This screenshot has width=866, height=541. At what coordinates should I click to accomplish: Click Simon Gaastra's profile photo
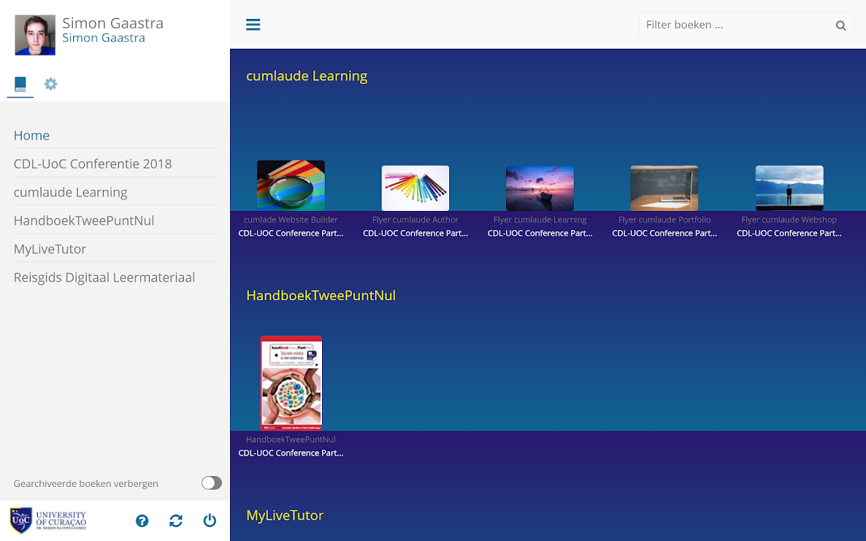click(x=35, y=35)
